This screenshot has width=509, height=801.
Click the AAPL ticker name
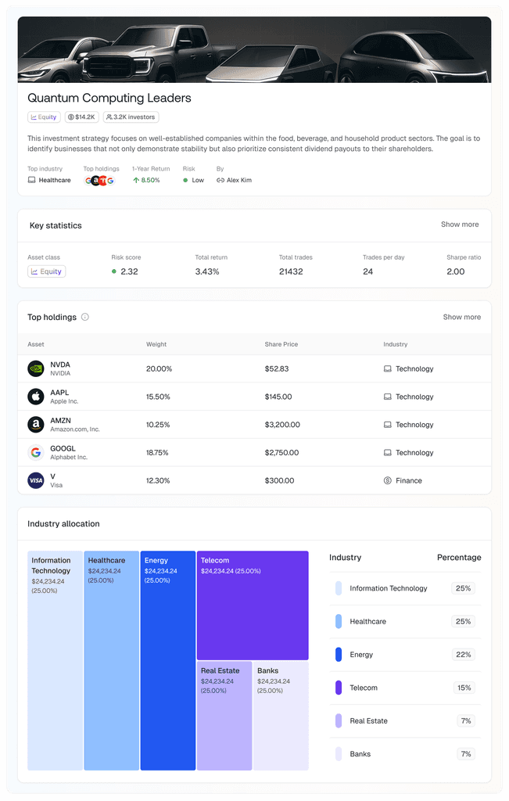coord(59,393)
